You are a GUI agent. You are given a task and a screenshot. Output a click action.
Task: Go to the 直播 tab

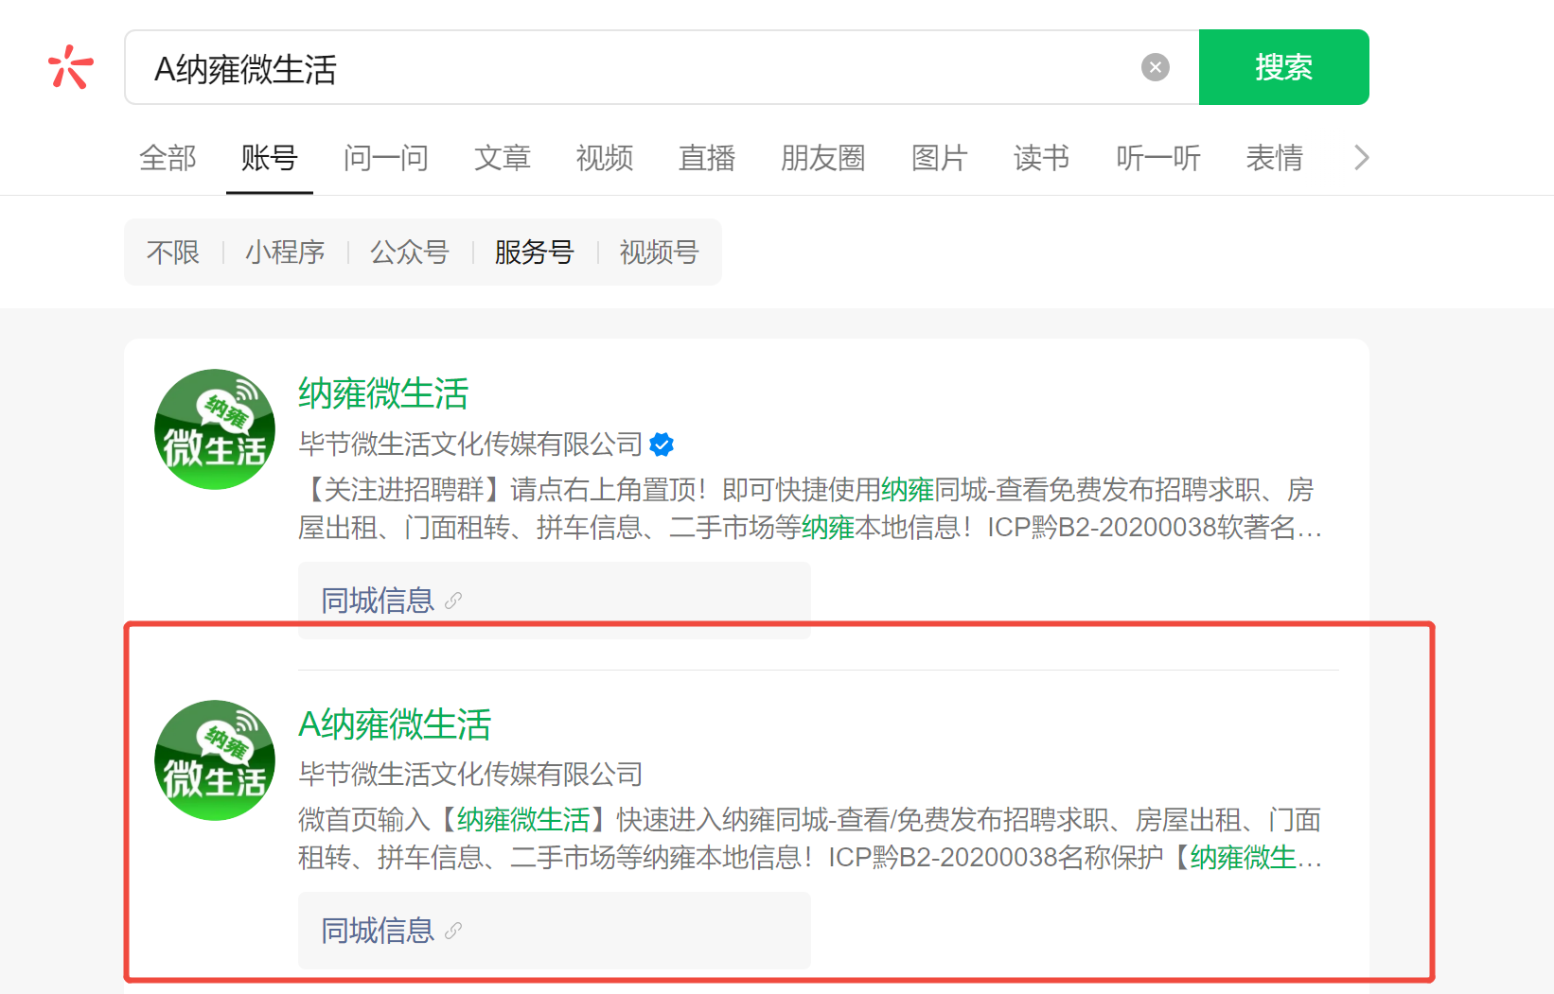[x=707, y=157]
